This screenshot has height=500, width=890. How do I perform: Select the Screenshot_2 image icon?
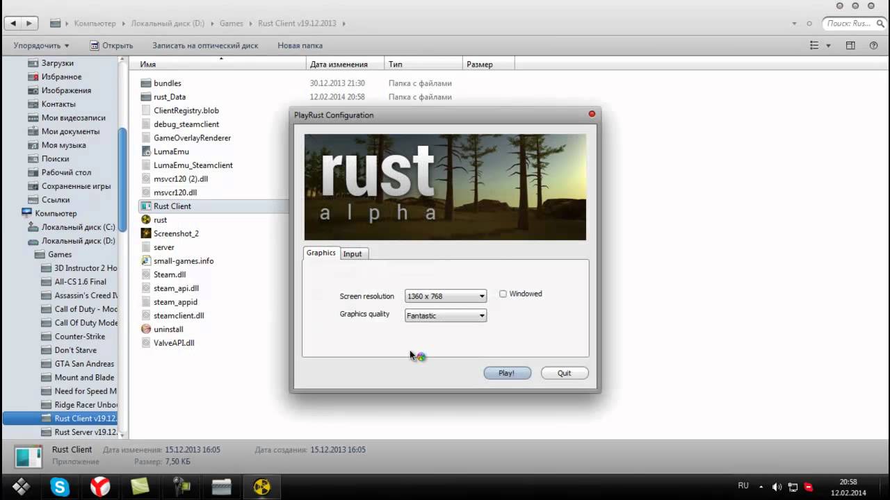(x=146, y=233)
